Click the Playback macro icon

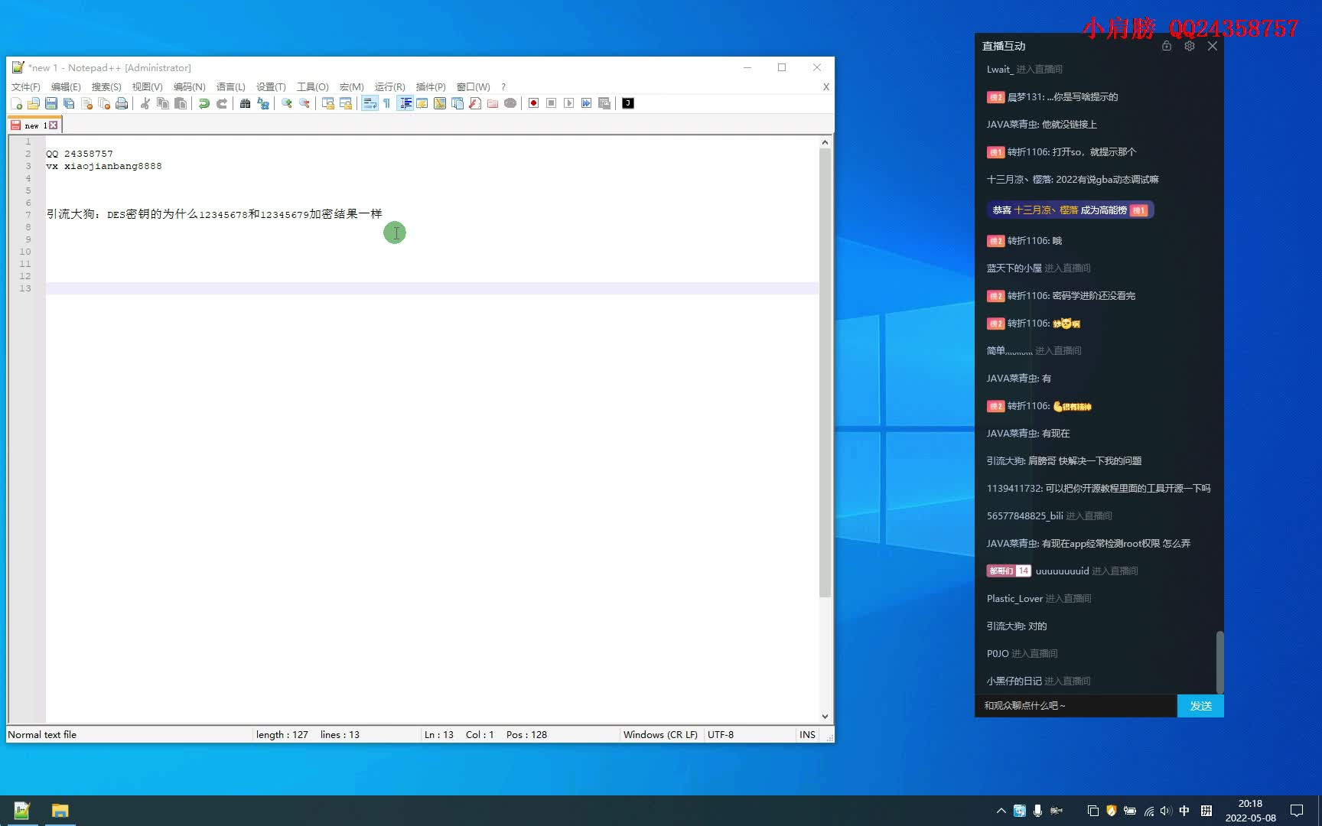[x=568, y=103]
